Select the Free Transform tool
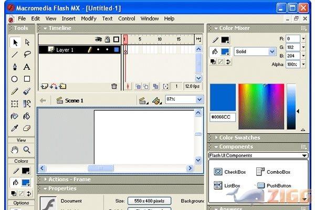The image size is (315, 210). tap(15, 104)
